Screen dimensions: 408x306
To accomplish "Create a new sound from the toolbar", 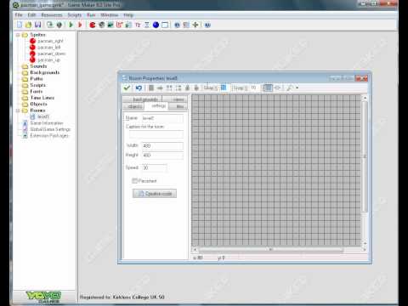I will (101, 25).
